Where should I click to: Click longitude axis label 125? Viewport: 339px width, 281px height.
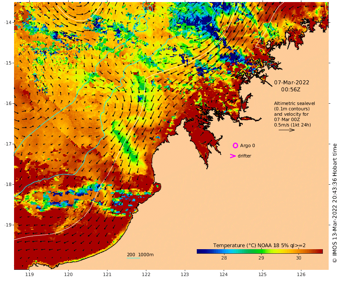(263, 274)
